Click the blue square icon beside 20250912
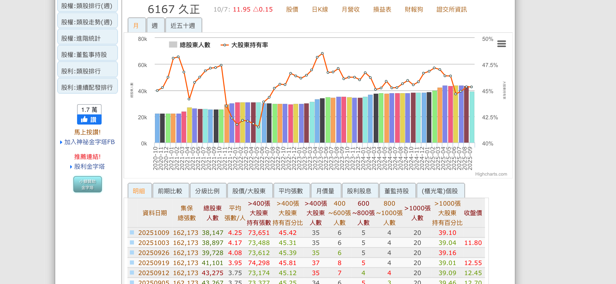This screenshot has width=616, height=284. coord(132,273)
